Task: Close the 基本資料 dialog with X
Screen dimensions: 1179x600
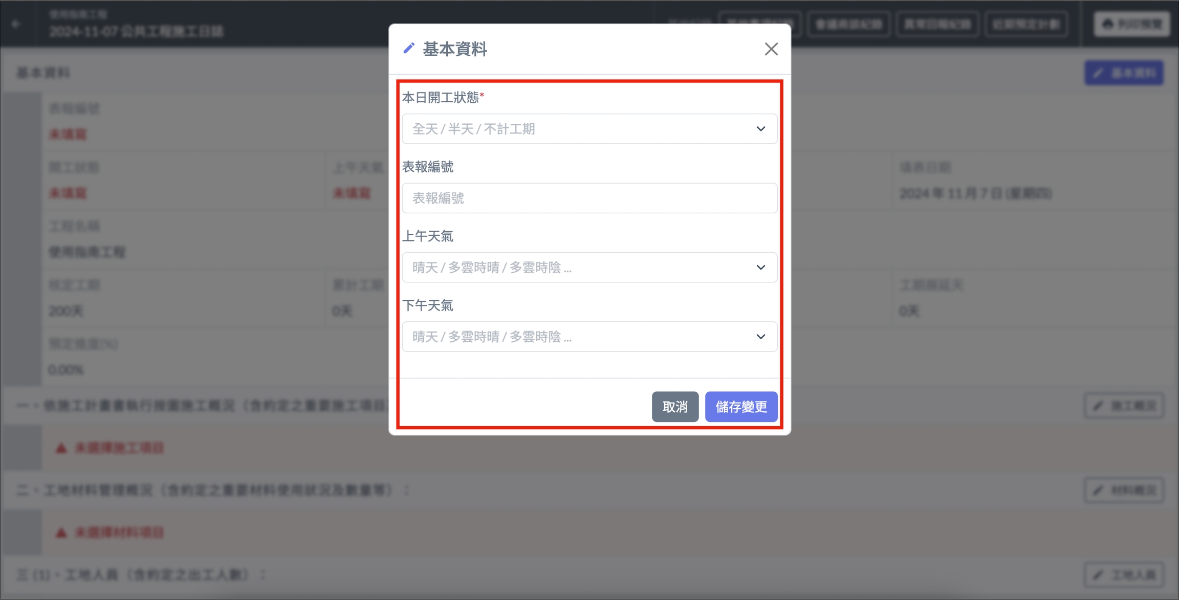Action: (771, 49)
